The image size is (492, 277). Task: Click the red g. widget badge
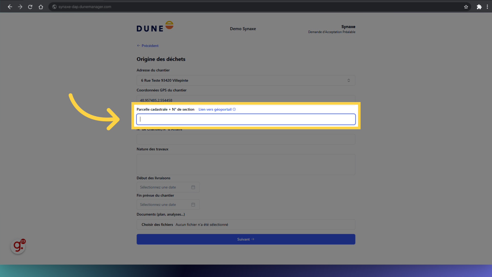(x=18, y=246)
